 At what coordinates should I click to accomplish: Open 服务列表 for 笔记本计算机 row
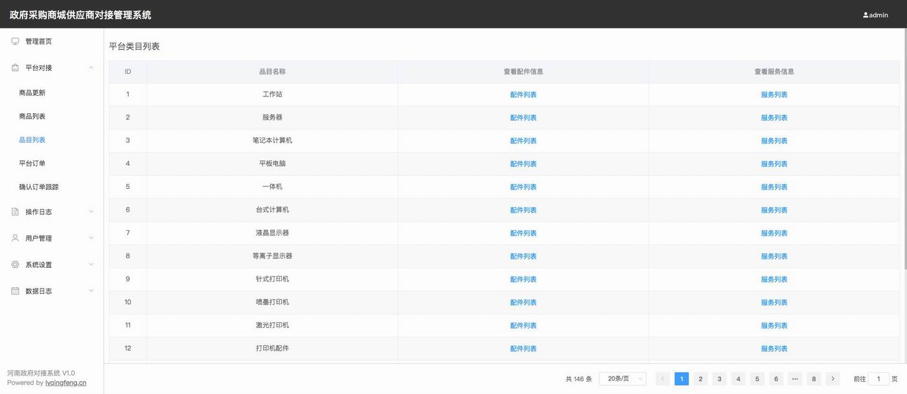coord(774,141)
